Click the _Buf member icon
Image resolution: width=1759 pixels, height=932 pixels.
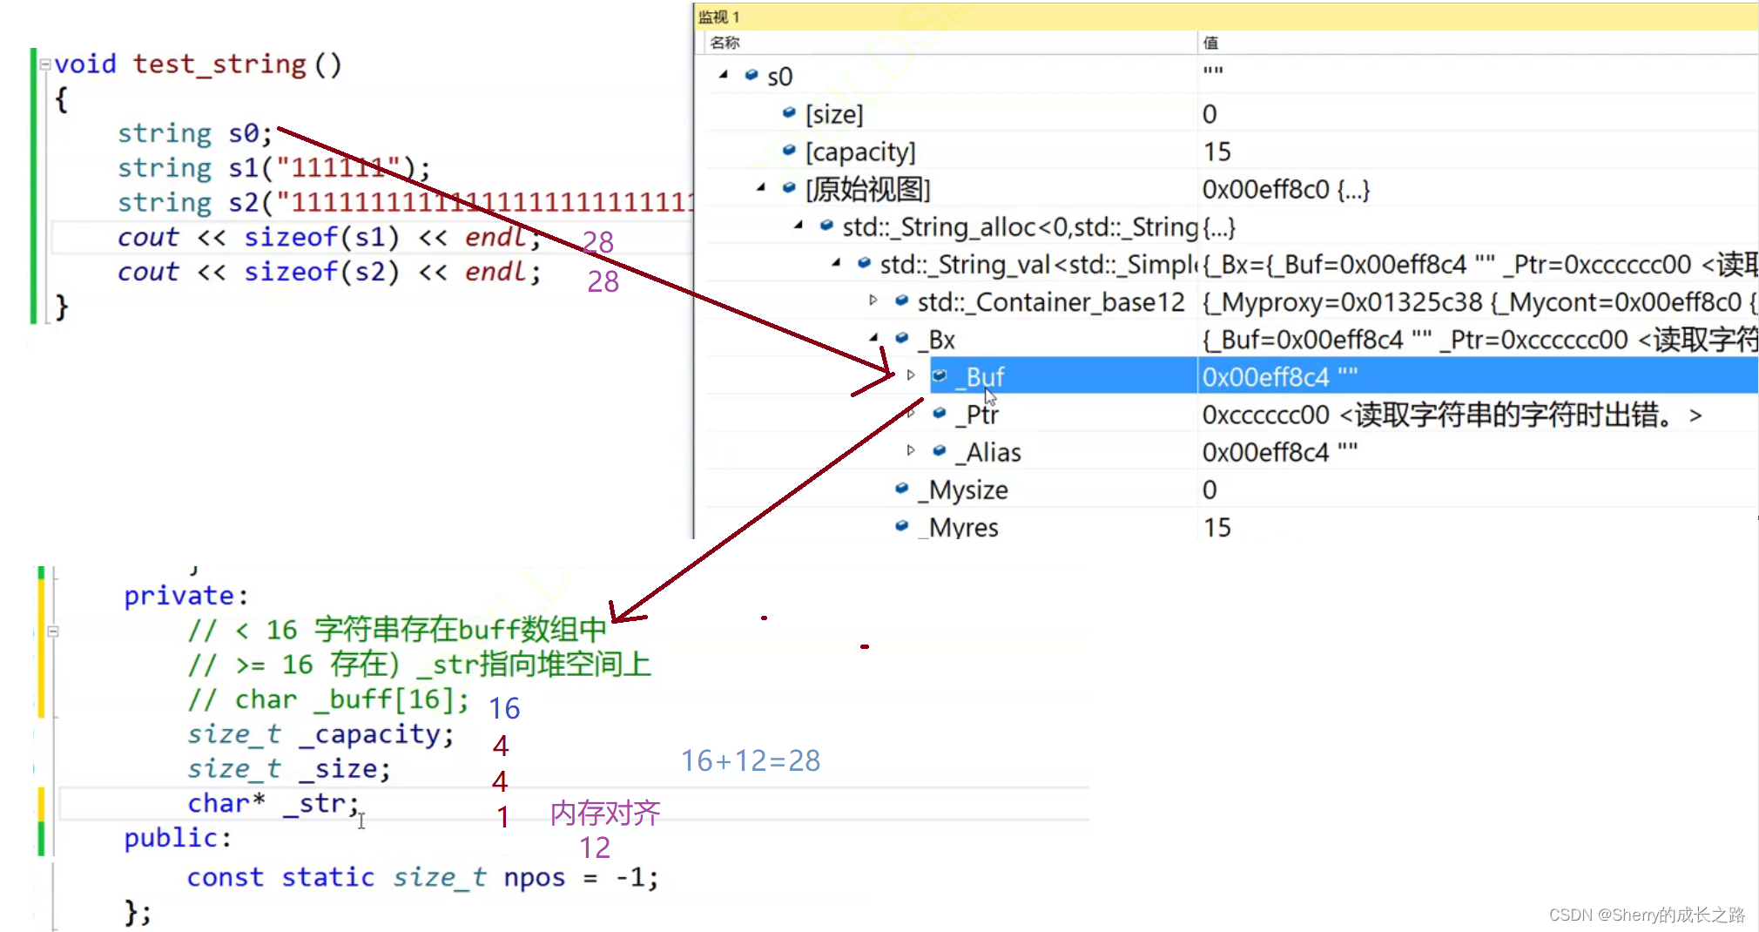click(x=940, y=375)
